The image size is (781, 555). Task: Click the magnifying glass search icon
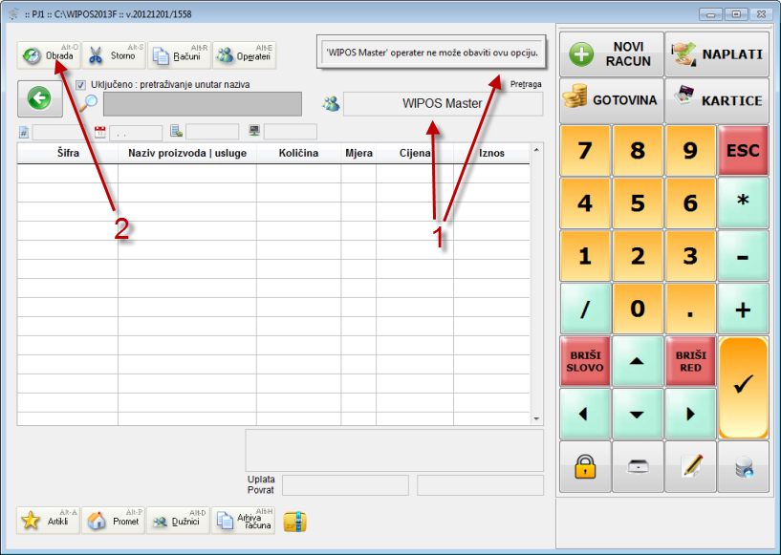coord(88,103)
